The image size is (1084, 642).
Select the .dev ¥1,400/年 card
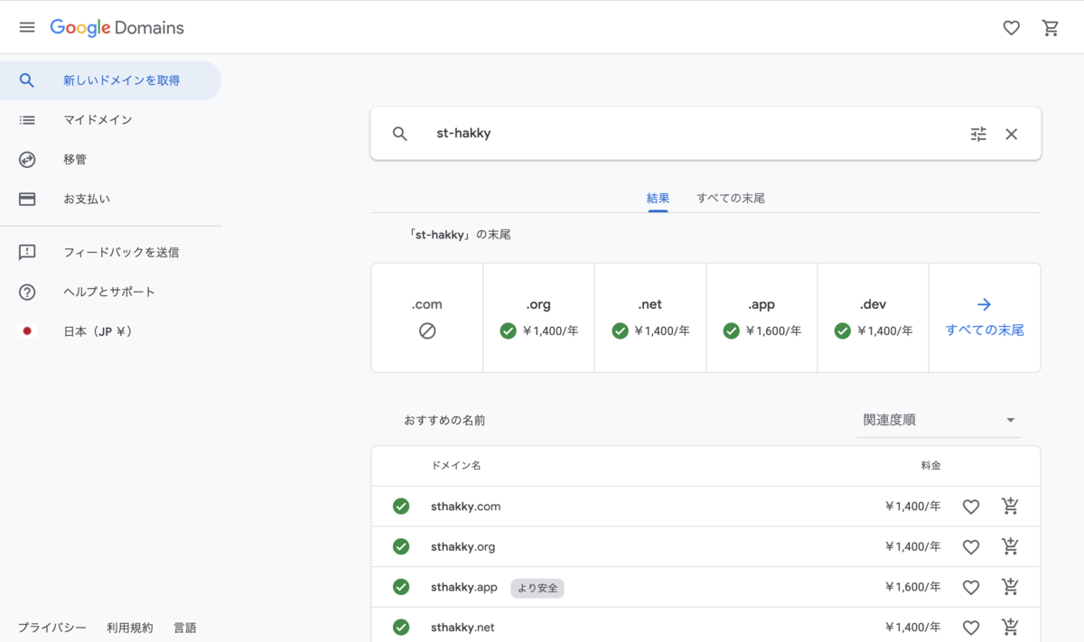click(x=874, y=318)
